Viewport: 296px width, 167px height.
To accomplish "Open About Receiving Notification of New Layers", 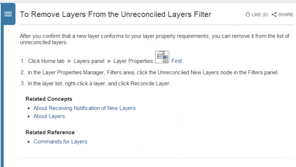I will [x=85, y=108].
